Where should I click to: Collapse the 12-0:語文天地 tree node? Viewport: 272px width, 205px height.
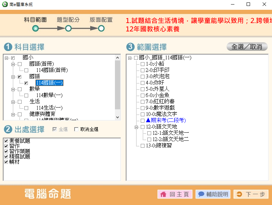point(137,127)
